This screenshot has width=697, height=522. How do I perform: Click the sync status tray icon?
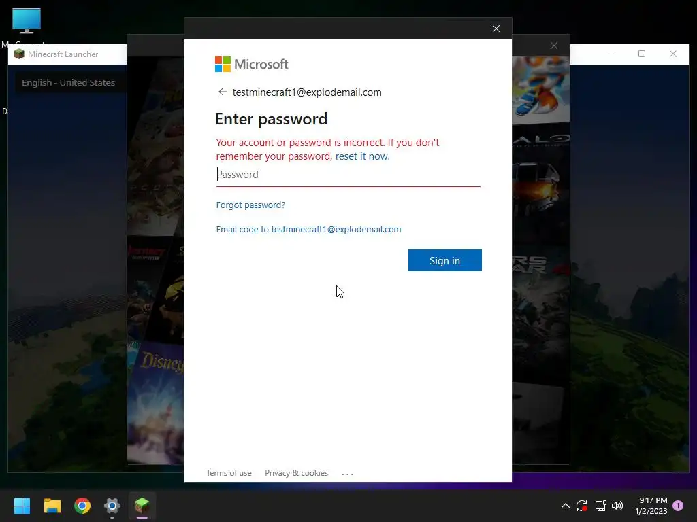click(582, 506)
